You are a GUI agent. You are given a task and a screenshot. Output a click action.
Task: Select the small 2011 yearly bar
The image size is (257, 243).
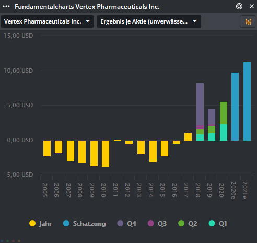[118, 140]
